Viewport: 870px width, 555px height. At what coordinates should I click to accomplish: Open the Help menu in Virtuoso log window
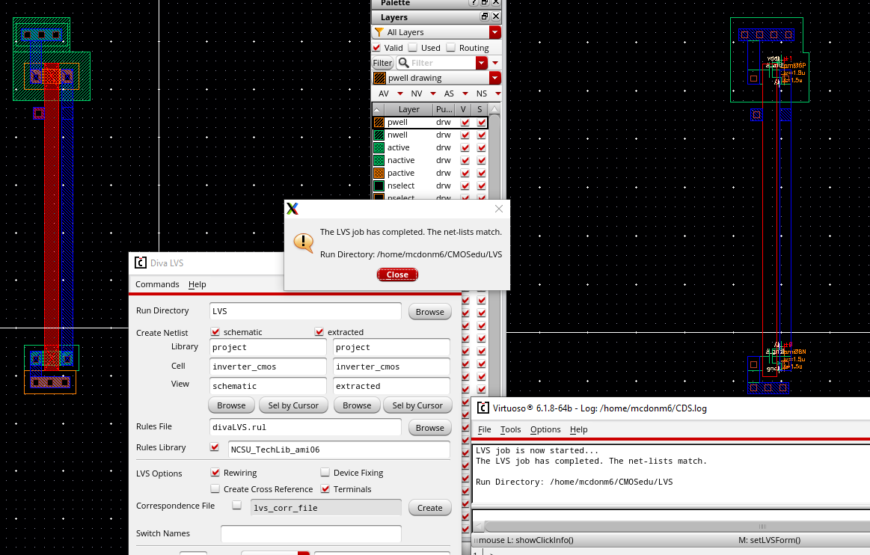tap(579, 429)
